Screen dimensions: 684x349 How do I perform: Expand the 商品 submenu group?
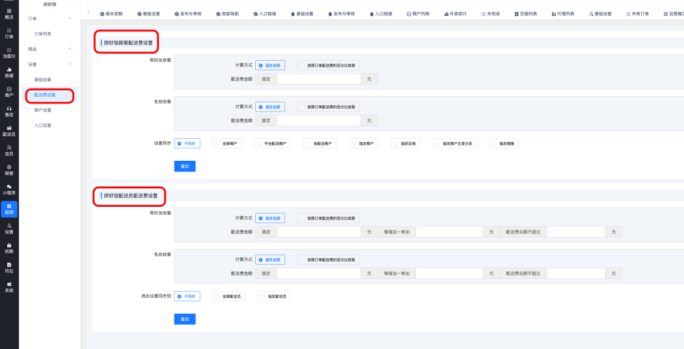69,49
